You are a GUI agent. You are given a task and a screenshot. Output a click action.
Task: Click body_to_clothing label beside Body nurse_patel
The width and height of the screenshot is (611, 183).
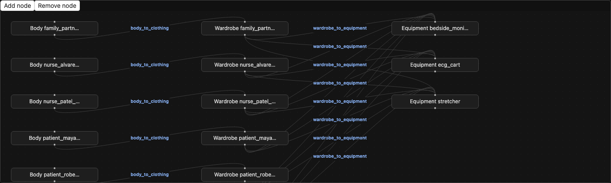[150, 101]
